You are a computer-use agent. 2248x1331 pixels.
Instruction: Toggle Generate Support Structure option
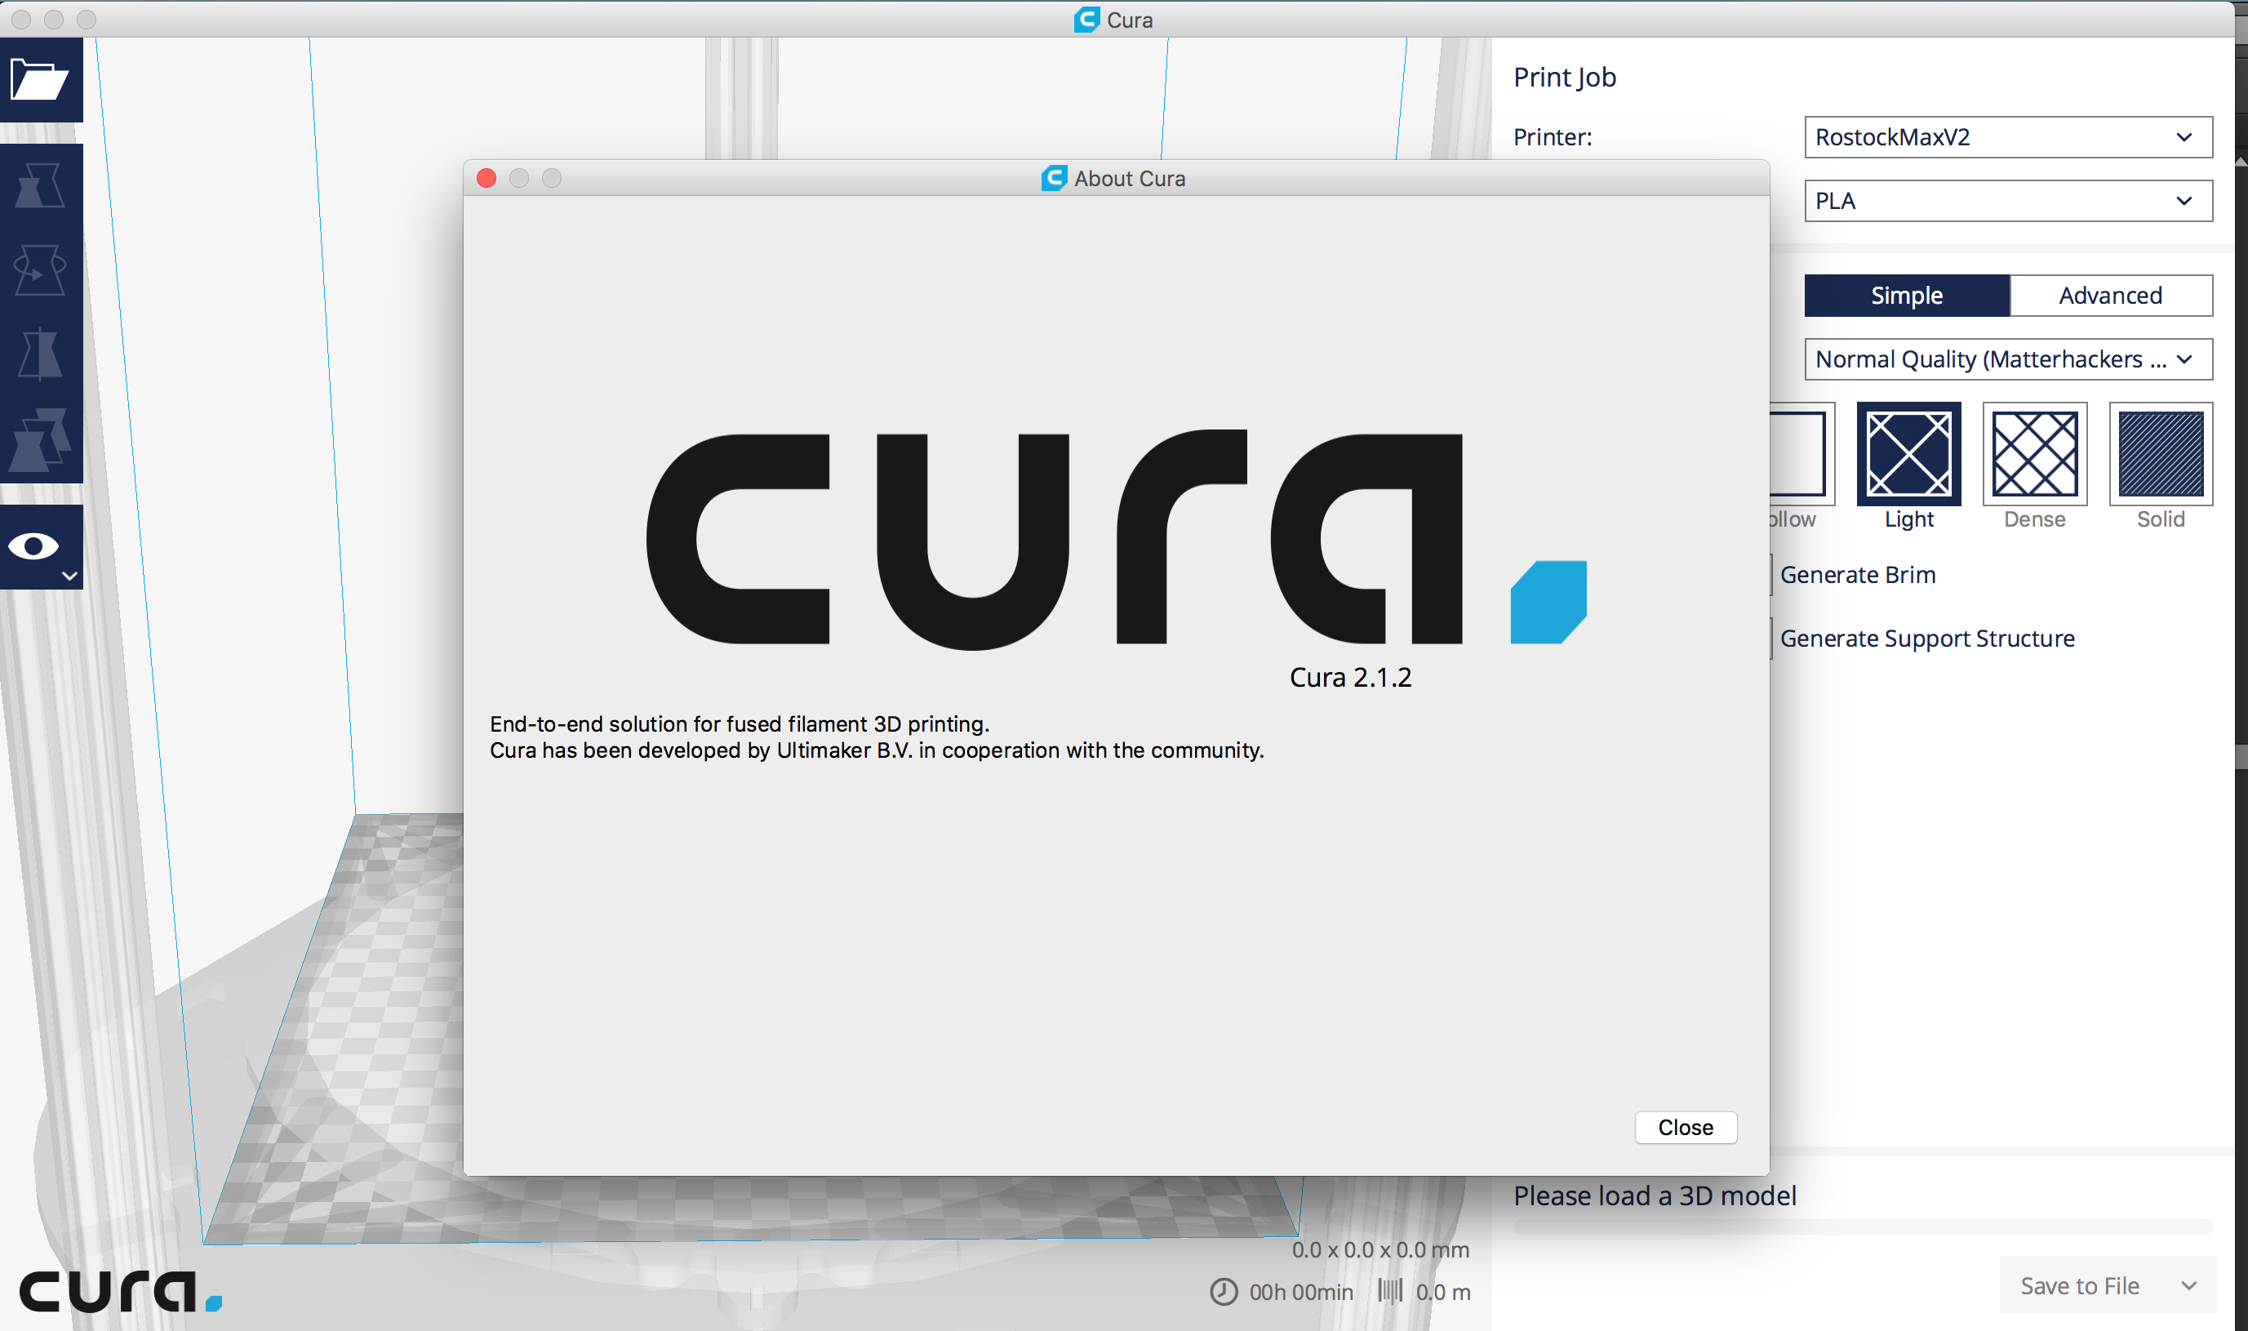(x=1926, y=639)
